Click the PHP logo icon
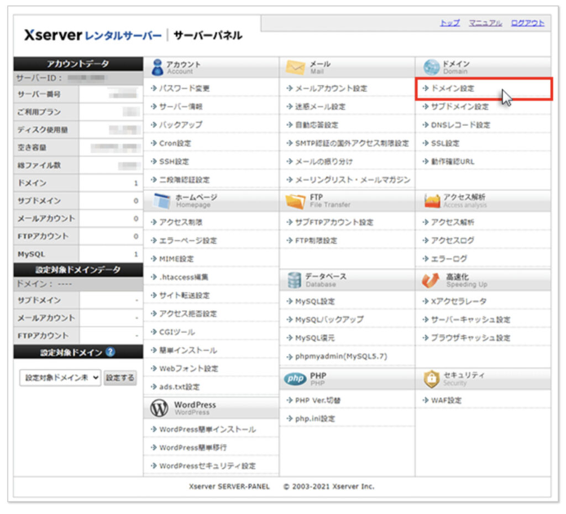 point(295,379)
